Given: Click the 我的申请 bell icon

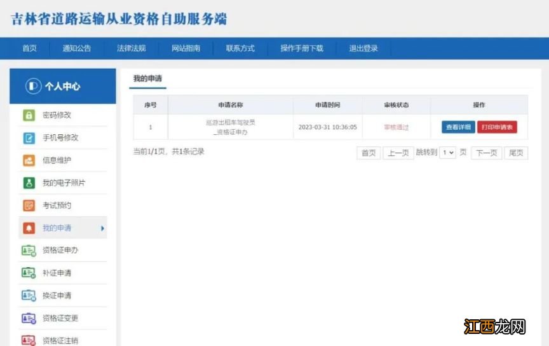Looking at the screenshot, I should (x=29, y=228).
